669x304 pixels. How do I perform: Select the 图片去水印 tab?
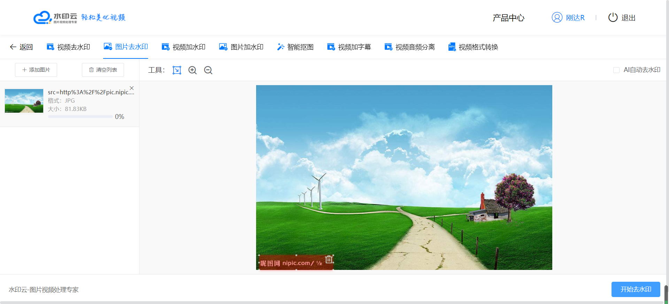[x=126, y=47]
